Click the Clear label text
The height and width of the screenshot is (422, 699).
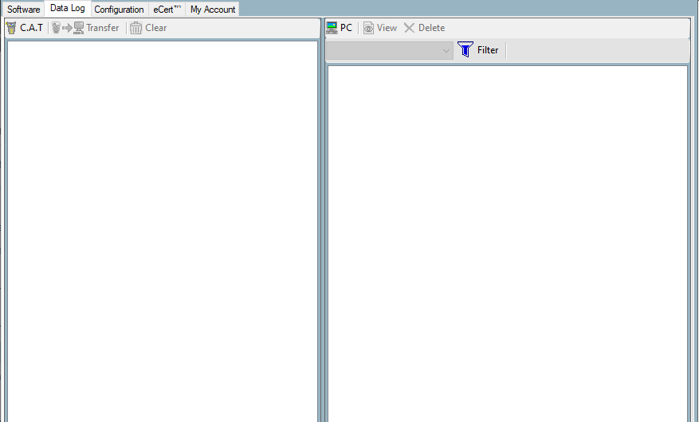pos(156,28)
